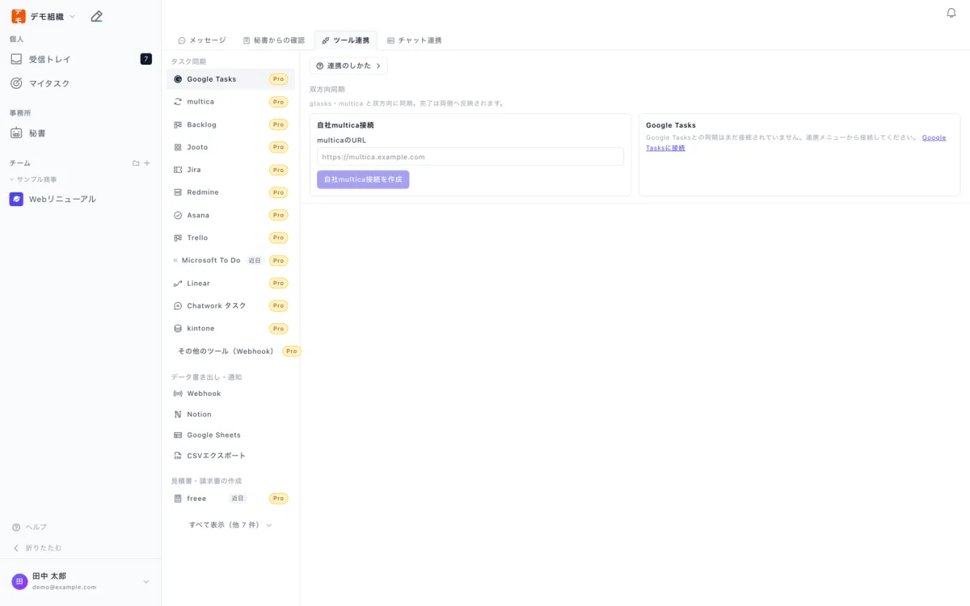Viewport: 970px width, 606px height.
Task: Add a new team folder icon
Action: (136, 163)
